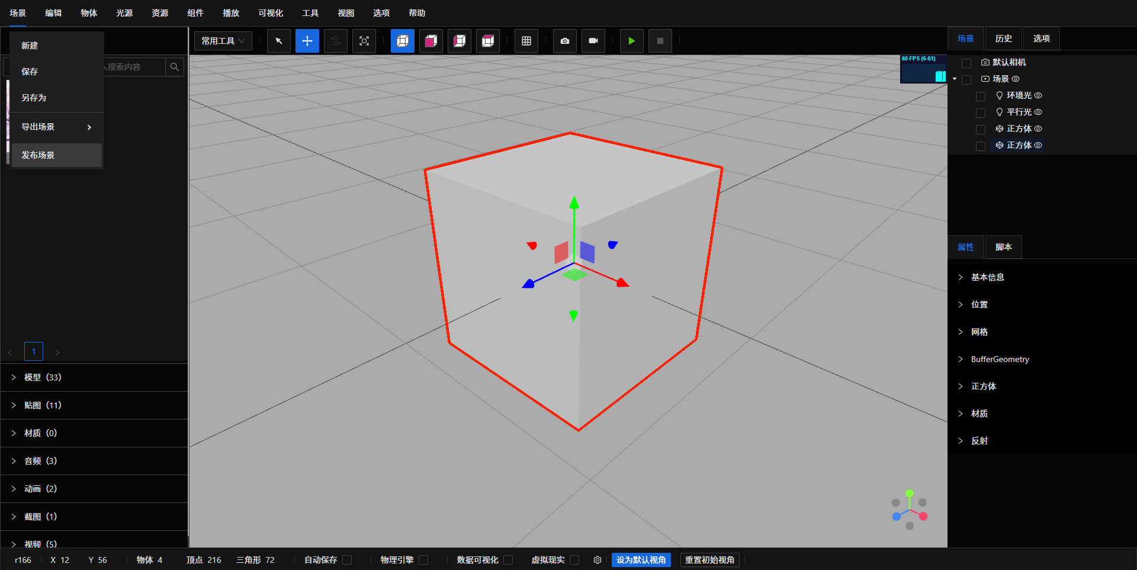Image resolution: width=1137 pixels, height=570 pixels.
Task: Select the arrow pointer tool
Action: tap(279, 41)
